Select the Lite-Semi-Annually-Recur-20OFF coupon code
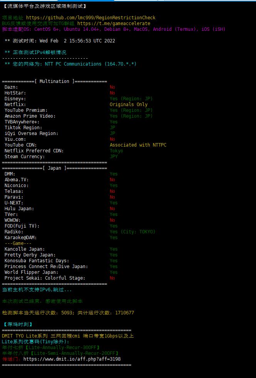The height and width of the screenshot is (378, 256). (75, 353)
